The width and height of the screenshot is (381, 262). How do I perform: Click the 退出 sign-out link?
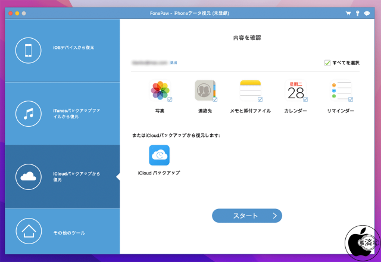click(x=173, y=63)
